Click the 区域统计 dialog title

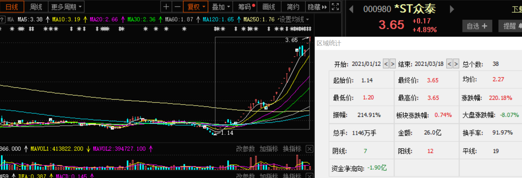329,43
